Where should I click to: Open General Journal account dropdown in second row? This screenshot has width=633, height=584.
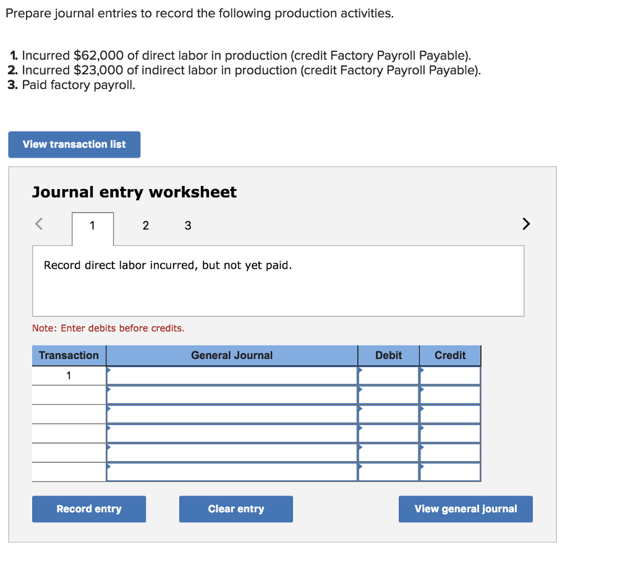(232, 395)
